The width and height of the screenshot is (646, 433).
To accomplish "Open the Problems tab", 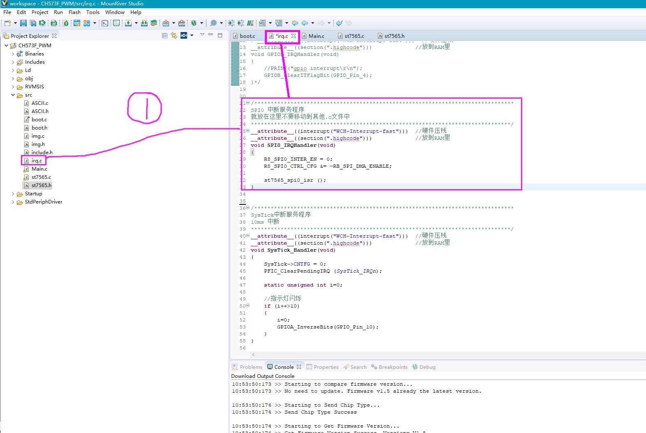I will click(x=247, y=367).
